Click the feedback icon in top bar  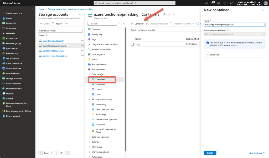point(231,3)
